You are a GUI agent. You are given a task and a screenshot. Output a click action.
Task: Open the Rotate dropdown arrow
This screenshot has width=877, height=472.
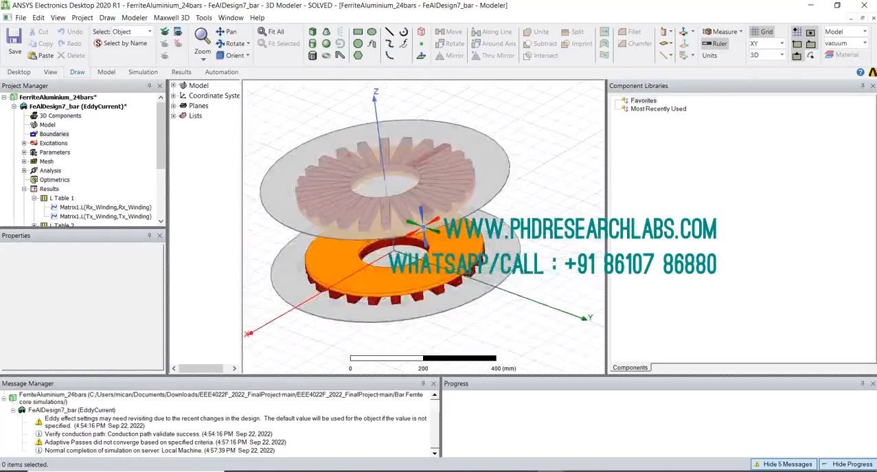248,44
